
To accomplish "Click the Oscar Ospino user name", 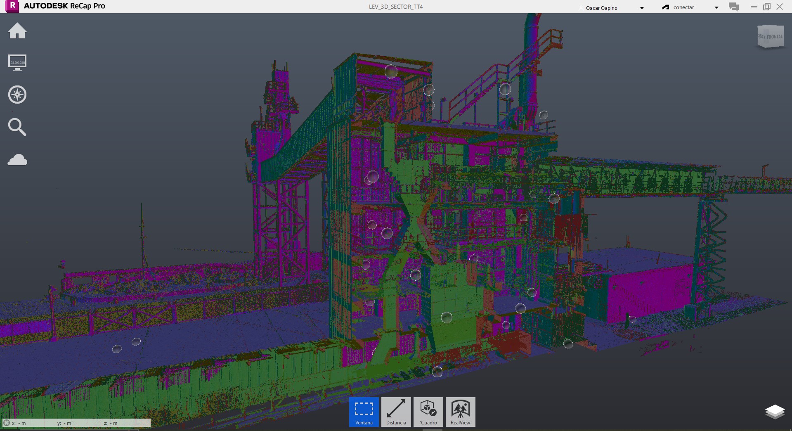I will point(601,8).
